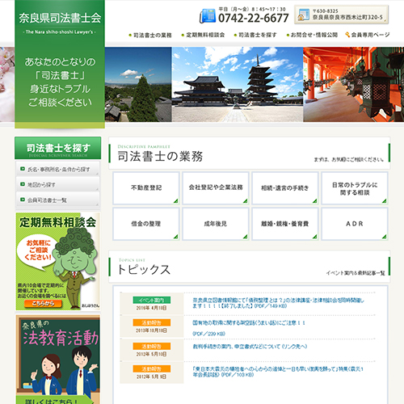The width and height of the screenshot is (404, 404).
Task: Click green arrow icon beside 会員司法書士一覧
Action: coord(23,200)
